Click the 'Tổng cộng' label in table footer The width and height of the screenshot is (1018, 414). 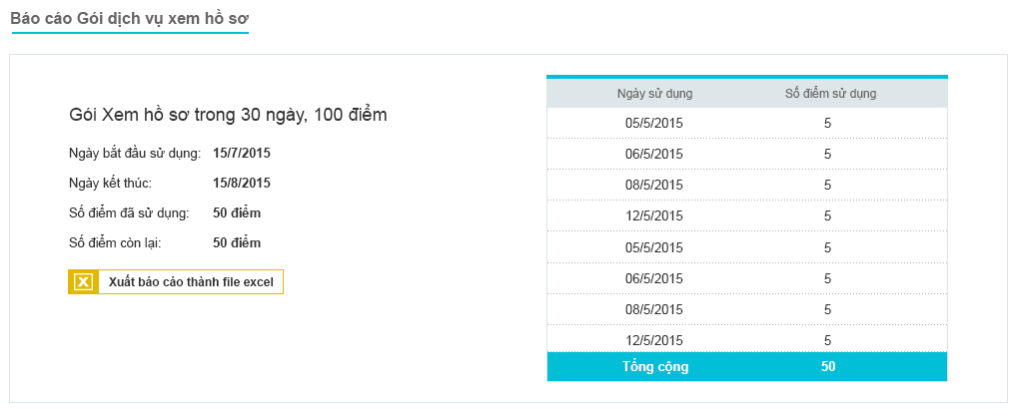(654, 367)
